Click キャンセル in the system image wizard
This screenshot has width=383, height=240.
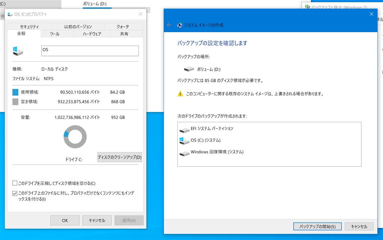point(359,226)
